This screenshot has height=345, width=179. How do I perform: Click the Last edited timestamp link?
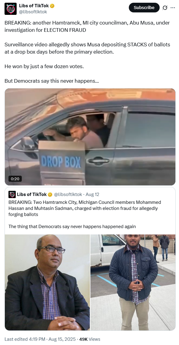click(x=40, y=339)
